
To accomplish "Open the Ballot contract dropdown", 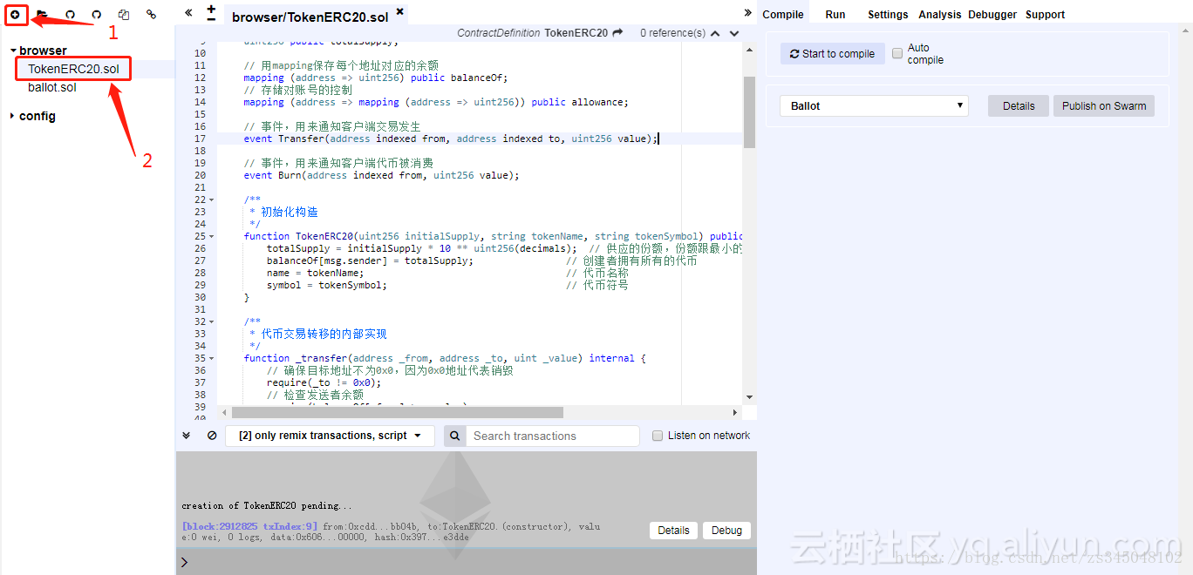I will (875, 105).
